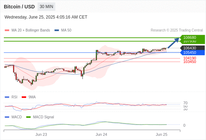
Task: Click the blue MA 50 legend swatch
Action: tap(57, 30)
